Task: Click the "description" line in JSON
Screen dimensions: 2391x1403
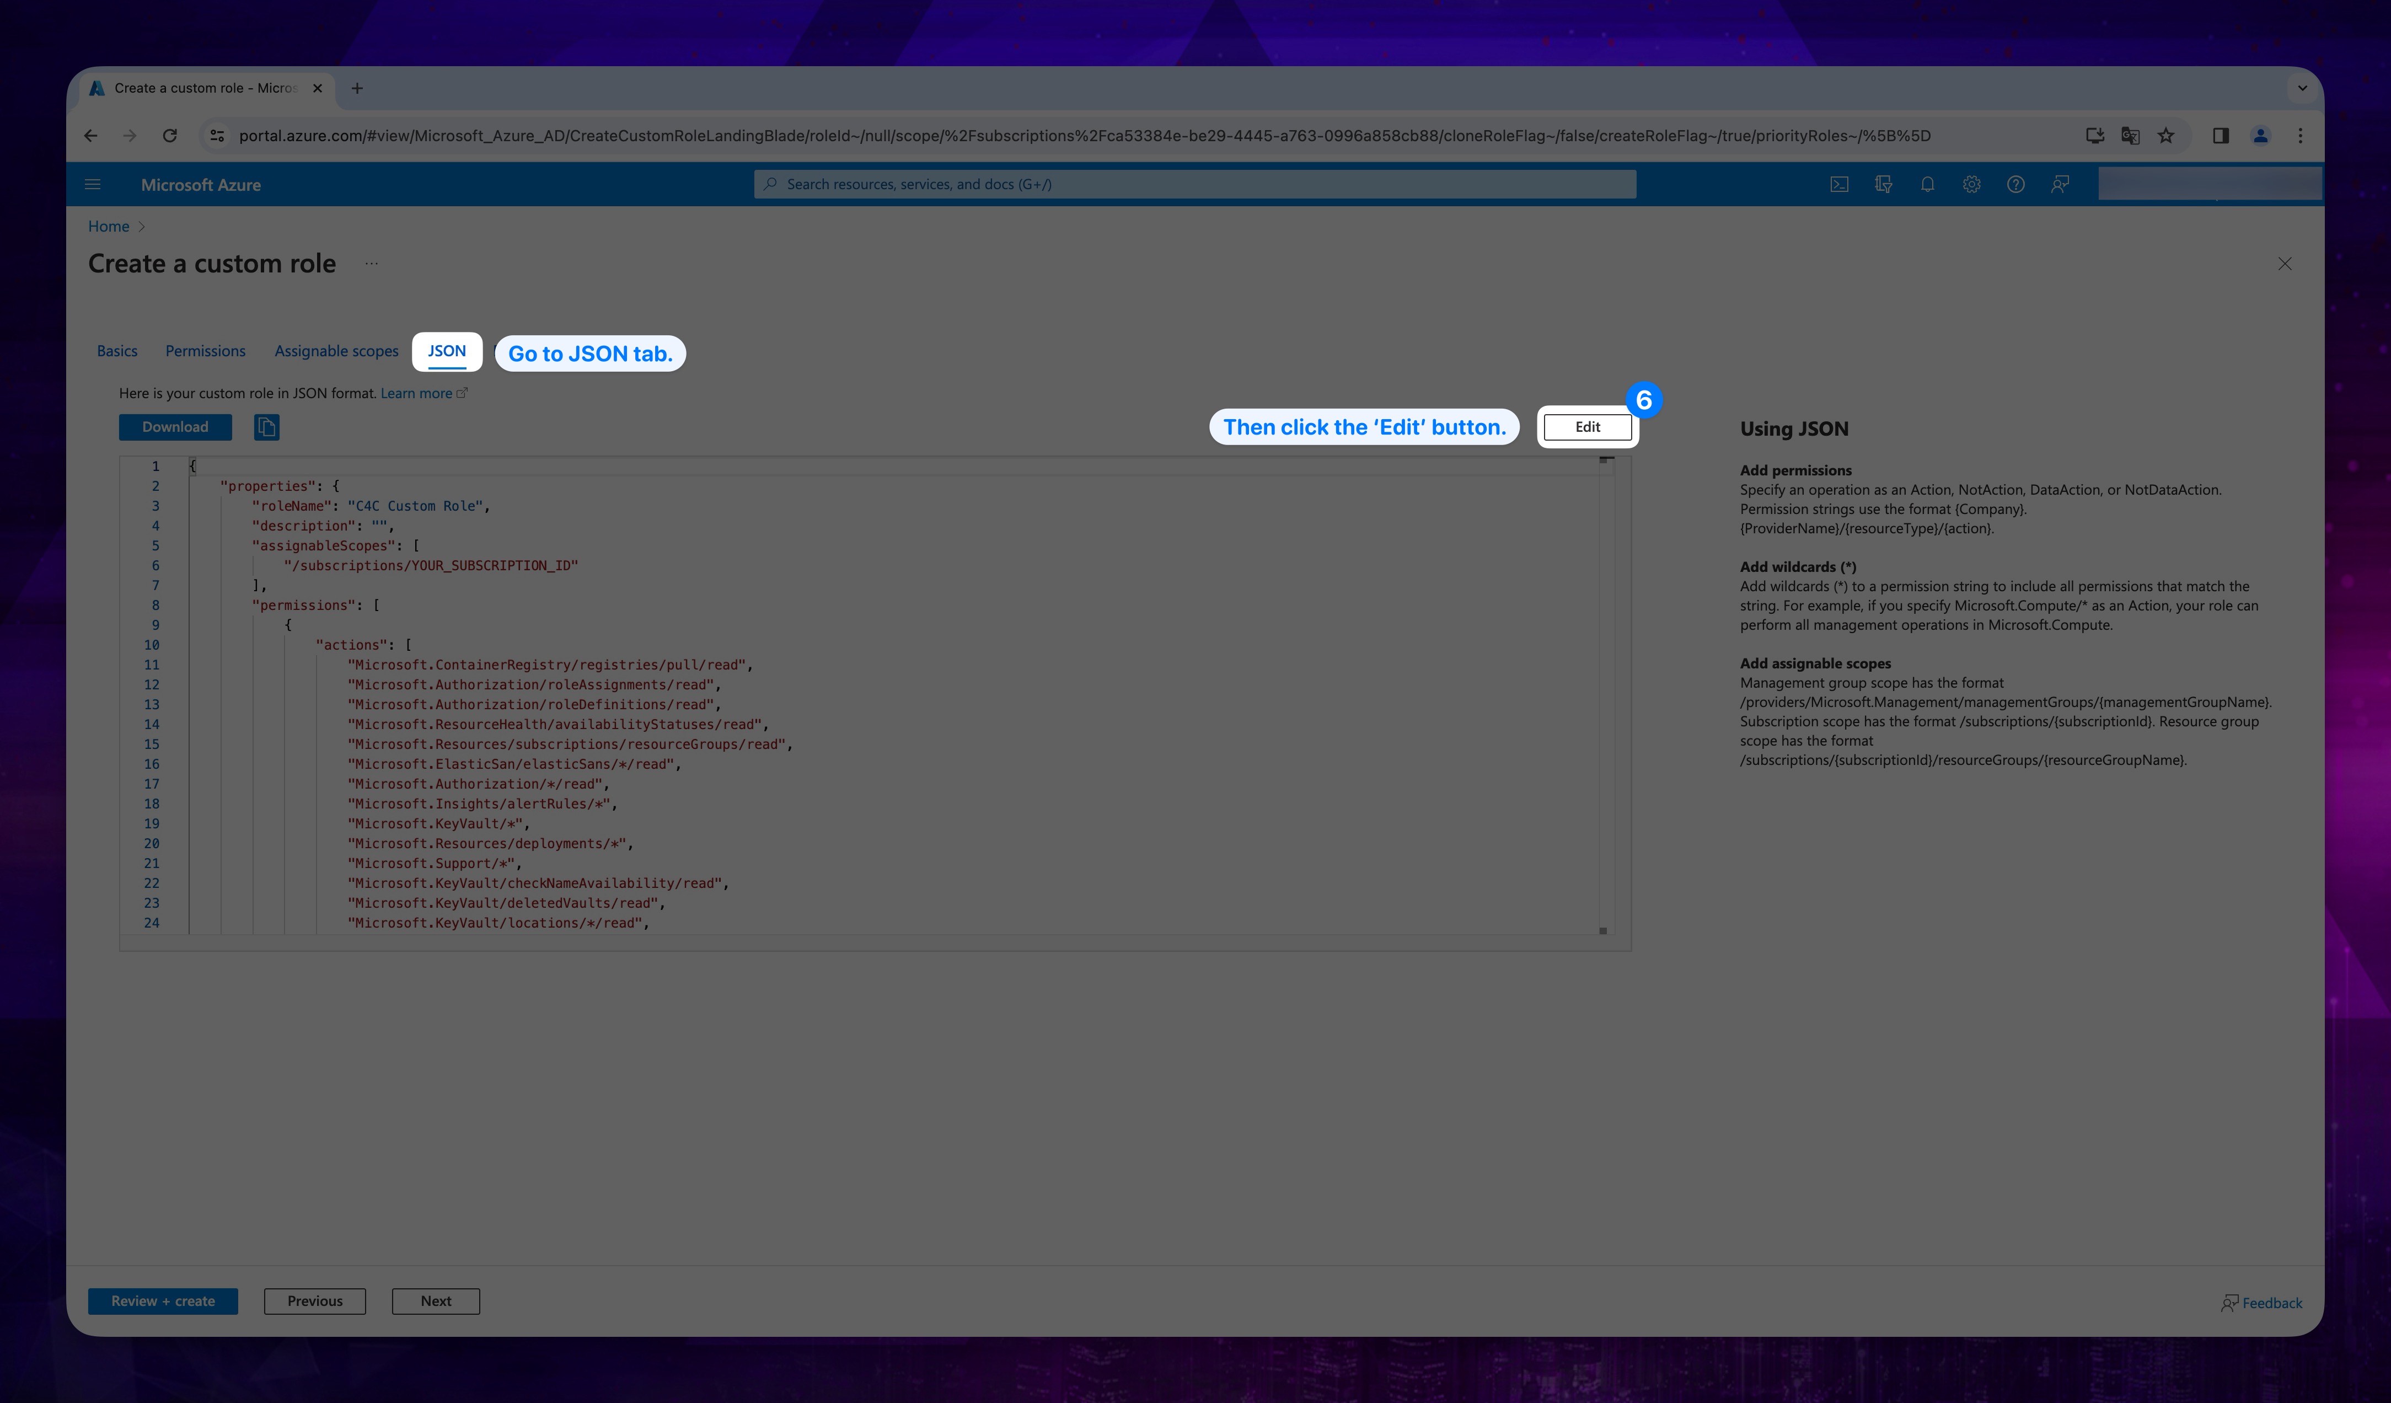Action: [x=323, y=526]
